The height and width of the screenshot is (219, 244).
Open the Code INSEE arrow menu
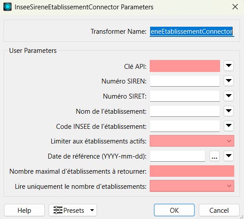click(x=229, y=126)
